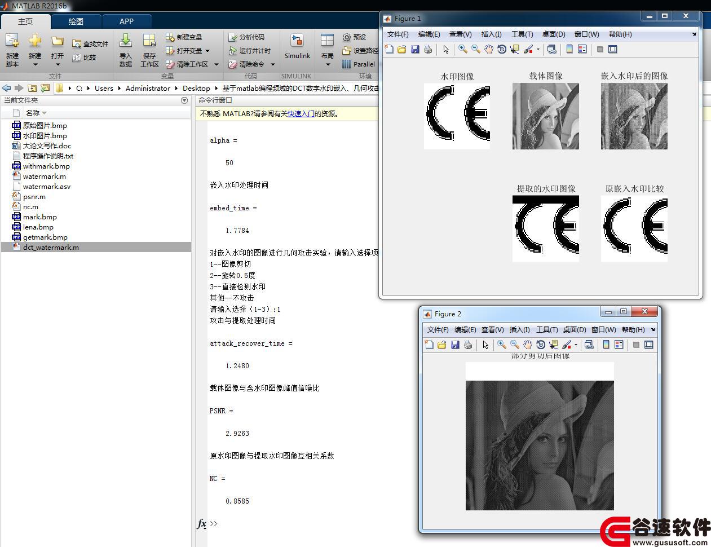Click Desktop segment in address path
Image resolution: width=711 pixels, height=547 pixels.
click(x=196, y=89)
